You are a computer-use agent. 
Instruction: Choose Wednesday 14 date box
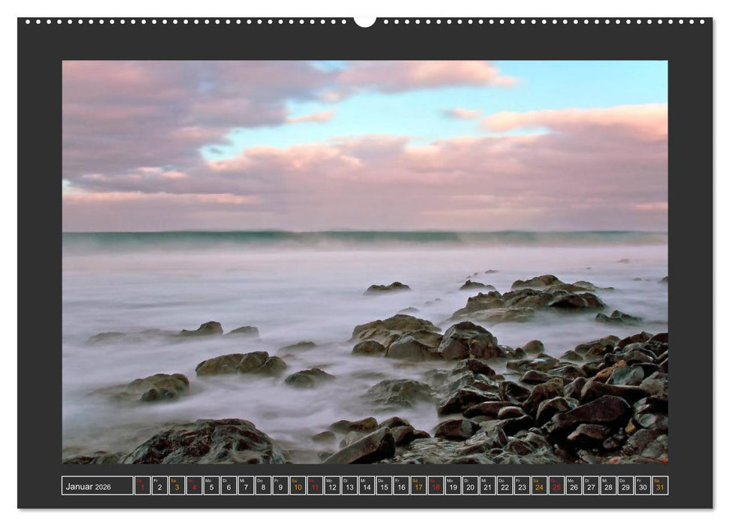[x=368, y=486]
